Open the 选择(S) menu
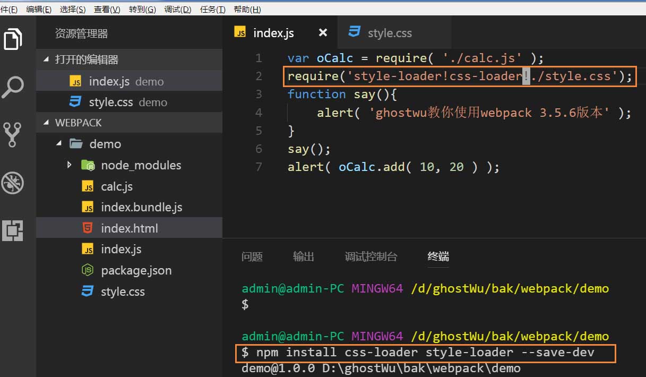Viewport: 646px width, 377px height. click(73, 10)
